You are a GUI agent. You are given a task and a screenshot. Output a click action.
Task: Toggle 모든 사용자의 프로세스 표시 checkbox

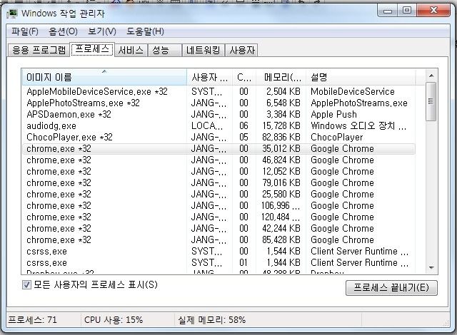26,284
